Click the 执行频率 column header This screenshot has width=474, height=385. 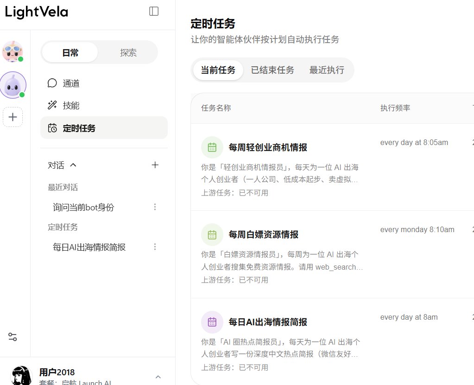click(x=395, y=108)
